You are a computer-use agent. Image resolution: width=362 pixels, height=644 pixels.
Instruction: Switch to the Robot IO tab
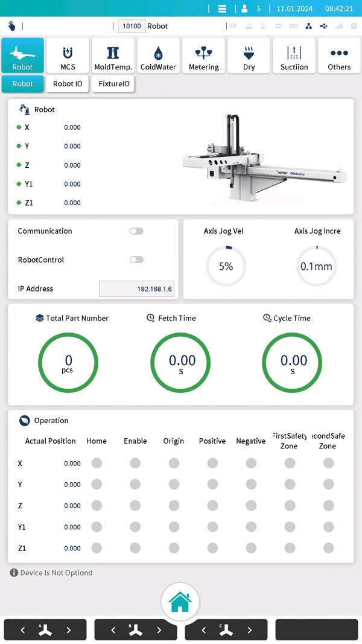click(x=68, y=84)
